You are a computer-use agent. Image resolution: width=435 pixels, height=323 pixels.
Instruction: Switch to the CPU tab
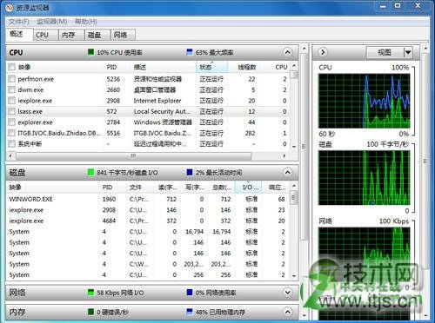[x=46, y=35]
